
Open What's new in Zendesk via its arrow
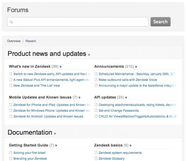click(60, 67)
